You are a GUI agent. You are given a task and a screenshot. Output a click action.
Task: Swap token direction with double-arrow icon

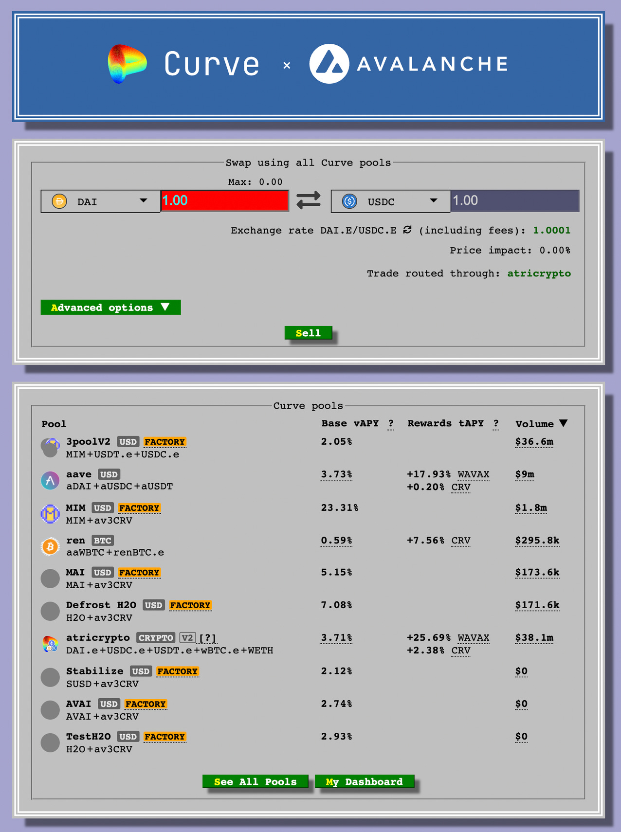point(309,200)
